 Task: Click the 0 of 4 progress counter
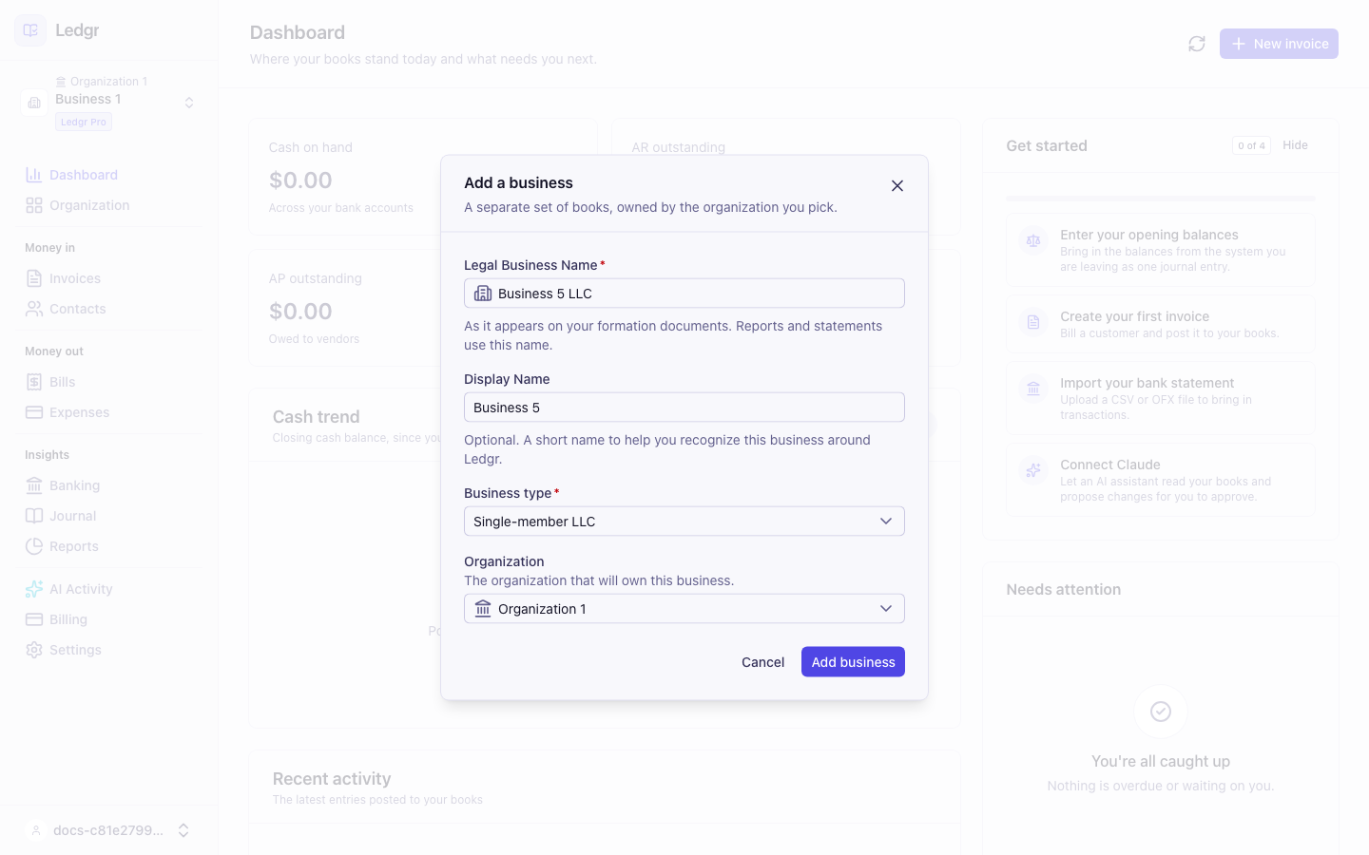click(1251, 145)
